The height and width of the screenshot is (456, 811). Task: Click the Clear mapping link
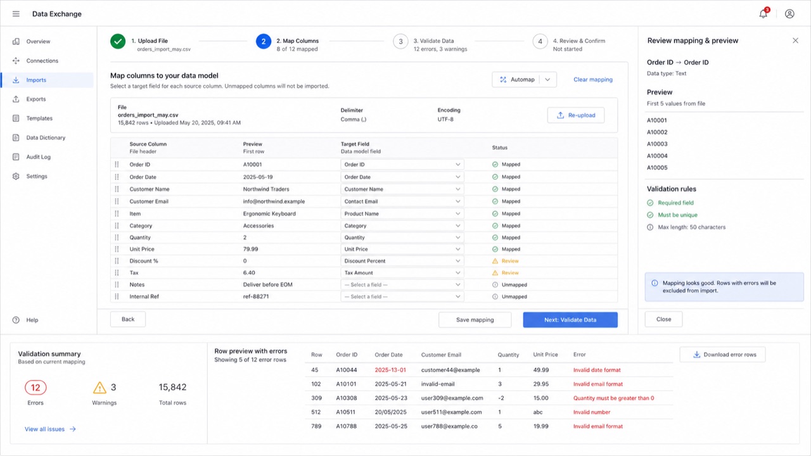point(593,80)
